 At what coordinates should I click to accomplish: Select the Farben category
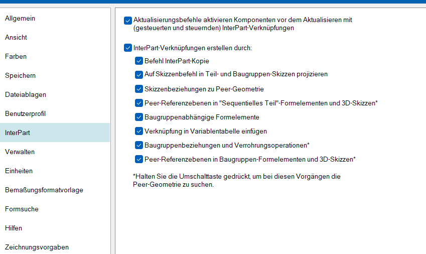55,56
